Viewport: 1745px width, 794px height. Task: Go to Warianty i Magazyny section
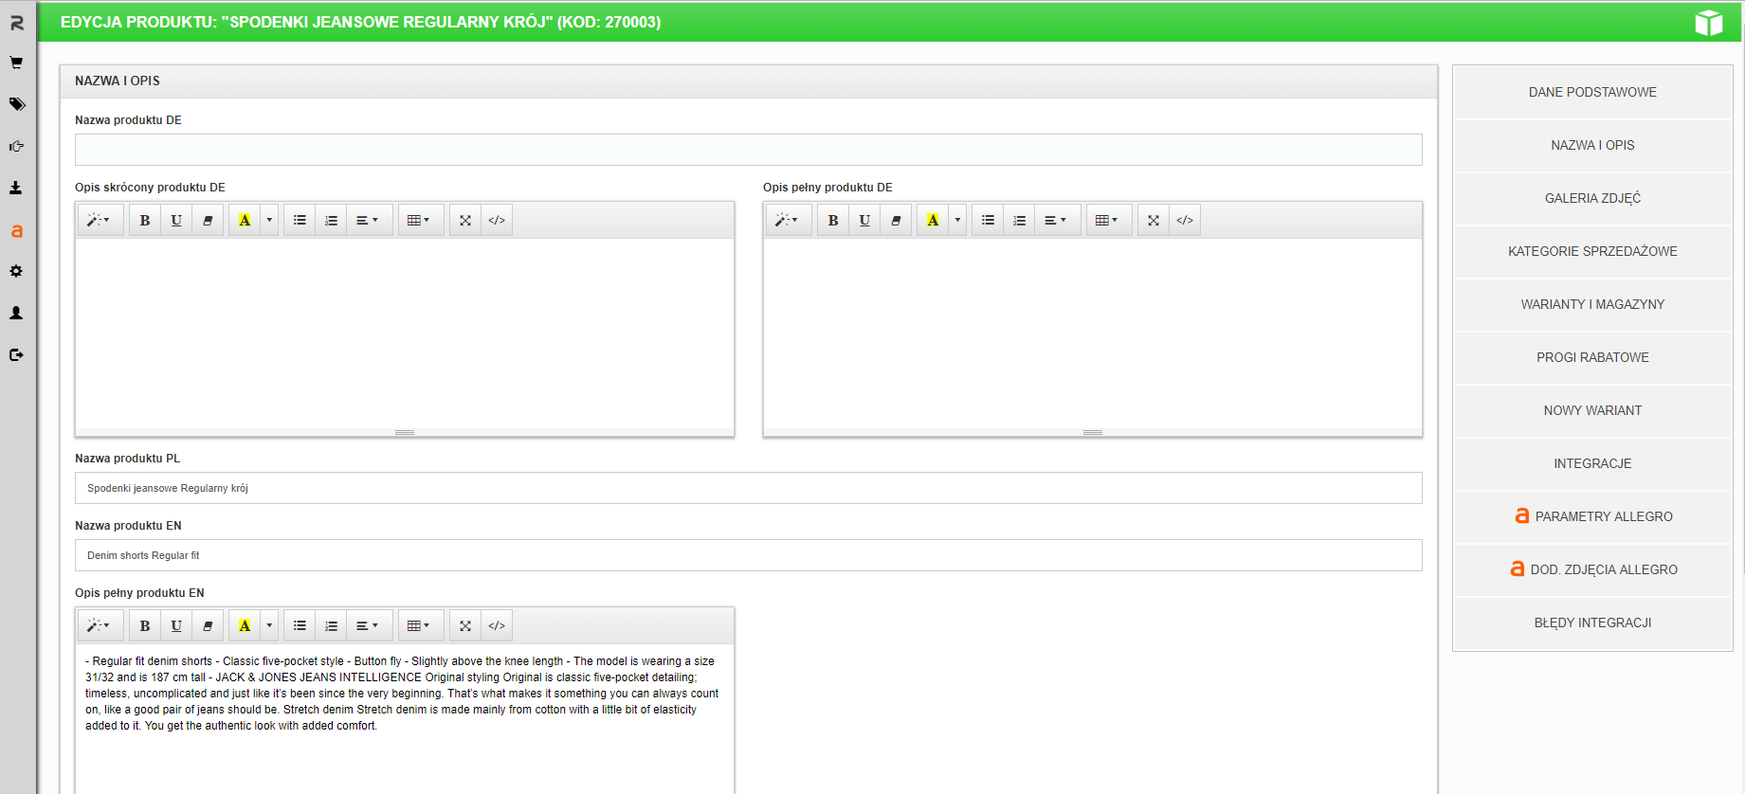[1592, 304]
